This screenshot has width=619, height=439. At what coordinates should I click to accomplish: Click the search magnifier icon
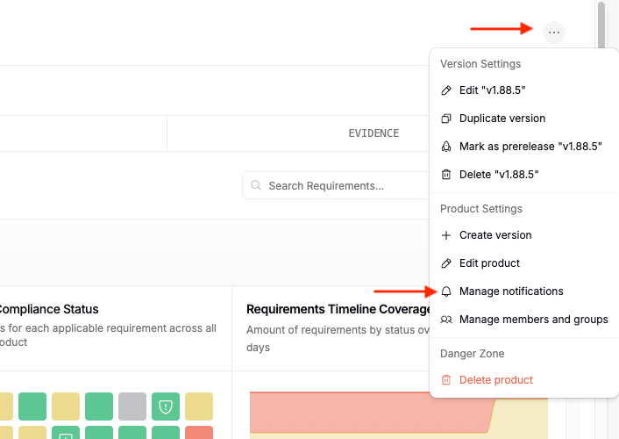click(x=256, y=185)
